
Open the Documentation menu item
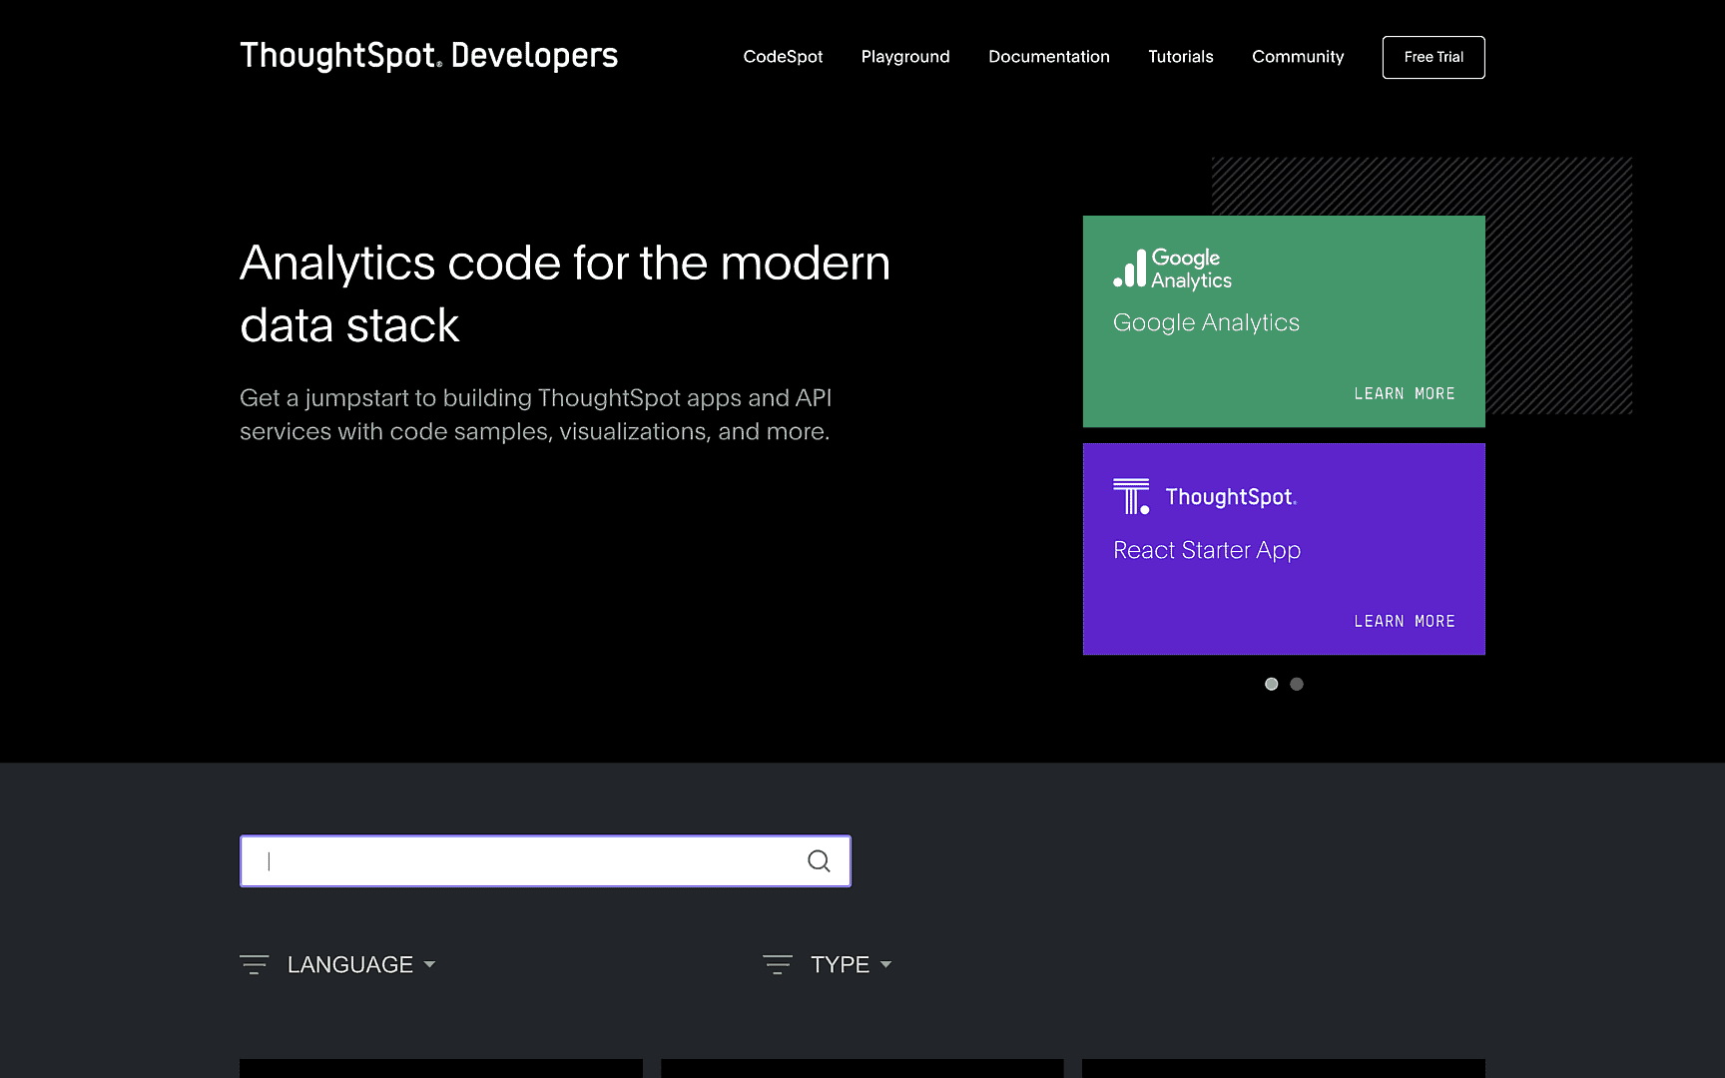1048,57
